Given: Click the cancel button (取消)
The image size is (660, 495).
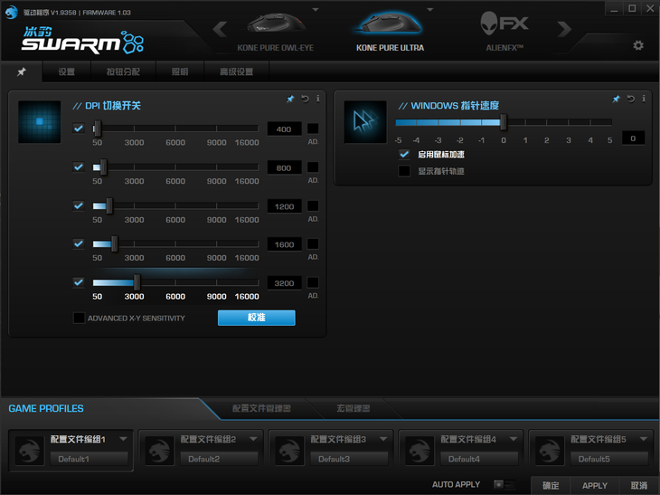Looking at the screenshot, I should tap(639, 485).
